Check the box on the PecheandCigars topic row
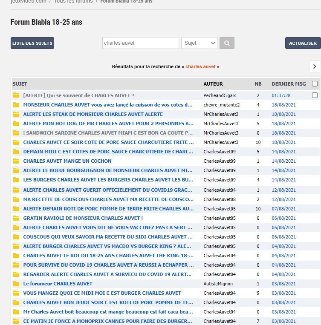321x325 pixels. point(315,95)
